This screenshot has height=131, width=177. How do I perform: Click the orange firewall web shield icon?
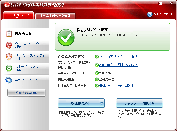(9, 57)
